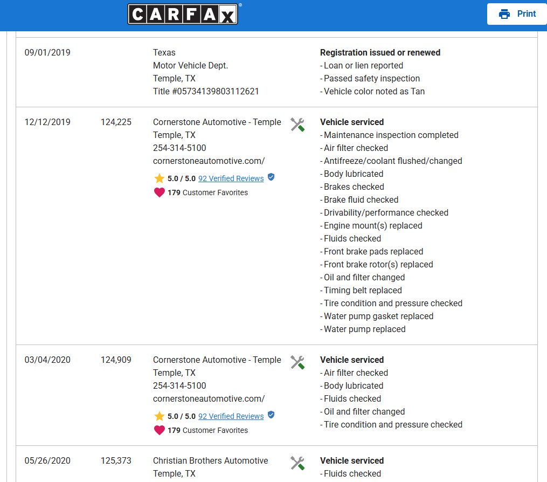Click date 12/12/2019
The width and height of the screenshot is (547, 482).
coord(47,122)
